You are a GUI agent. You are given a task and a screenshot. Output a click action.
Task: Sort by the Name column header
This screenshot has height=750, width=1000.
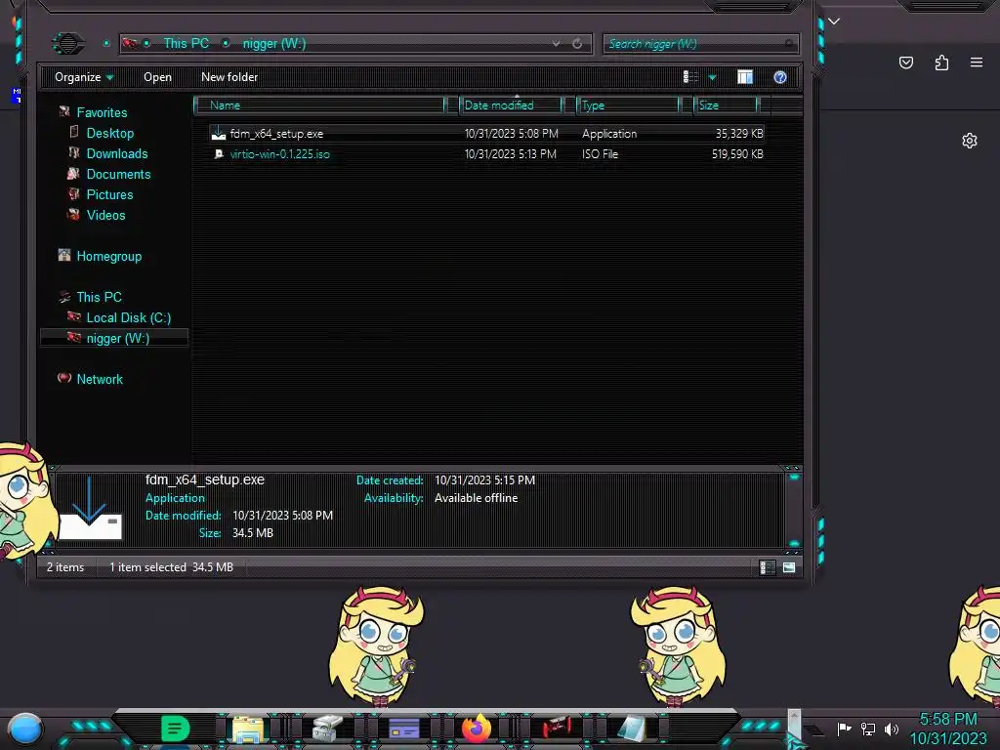pos(320,104)
